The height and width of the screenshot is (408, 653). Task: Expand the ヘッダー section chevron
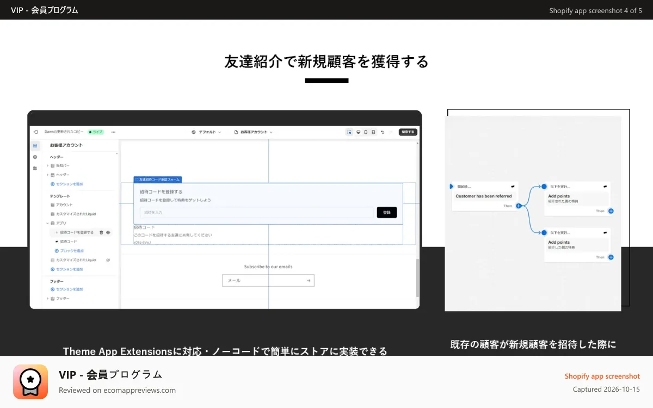(47, 175)
